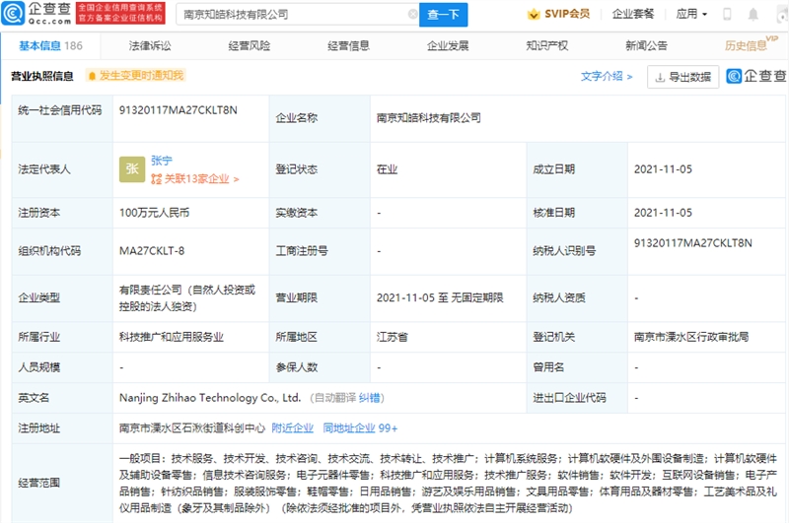
Task: Open the mobile phone icon in header
Action: click(727, 14)
